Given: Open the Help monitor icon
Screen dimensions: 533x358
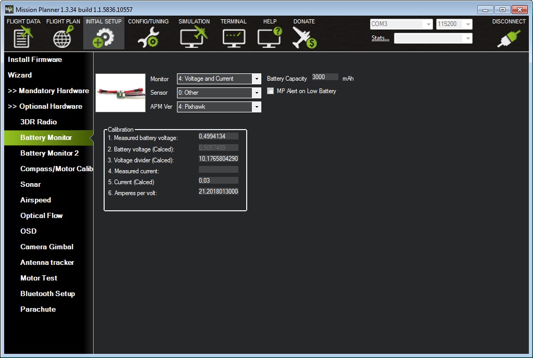Looking at the screenshot, I should click(270, 38).
